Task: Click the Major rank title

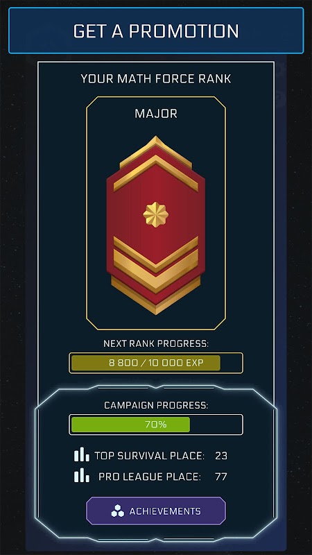Action: coord(156,114)
